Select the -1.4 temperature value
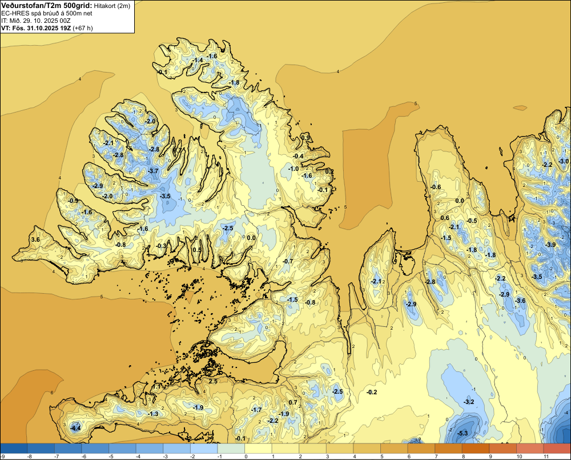The width and height of the screenshot is (571, 460). (x=198, y=60)
